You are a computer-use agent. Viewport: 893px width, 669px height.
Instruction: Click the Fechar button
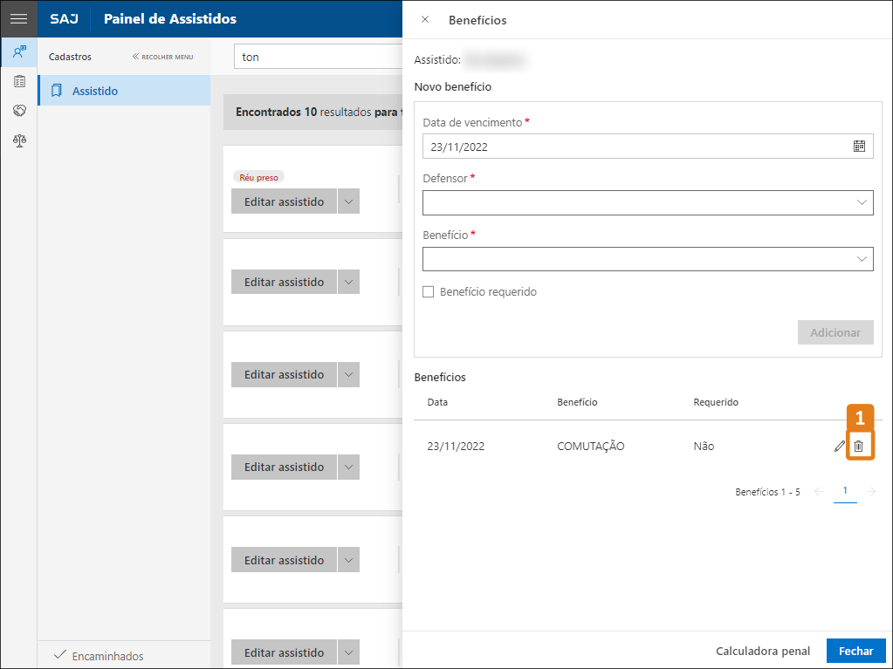click(855, 651)
